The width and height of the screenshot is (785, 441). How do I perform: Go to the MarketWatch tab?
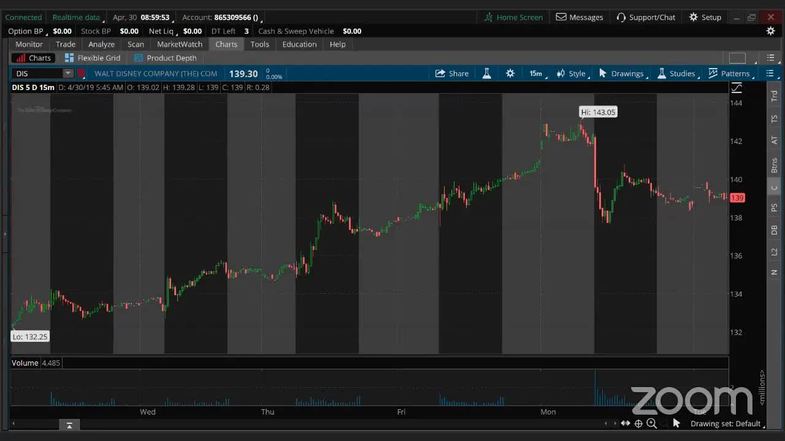pyautogui.click(x=180, y=44)
